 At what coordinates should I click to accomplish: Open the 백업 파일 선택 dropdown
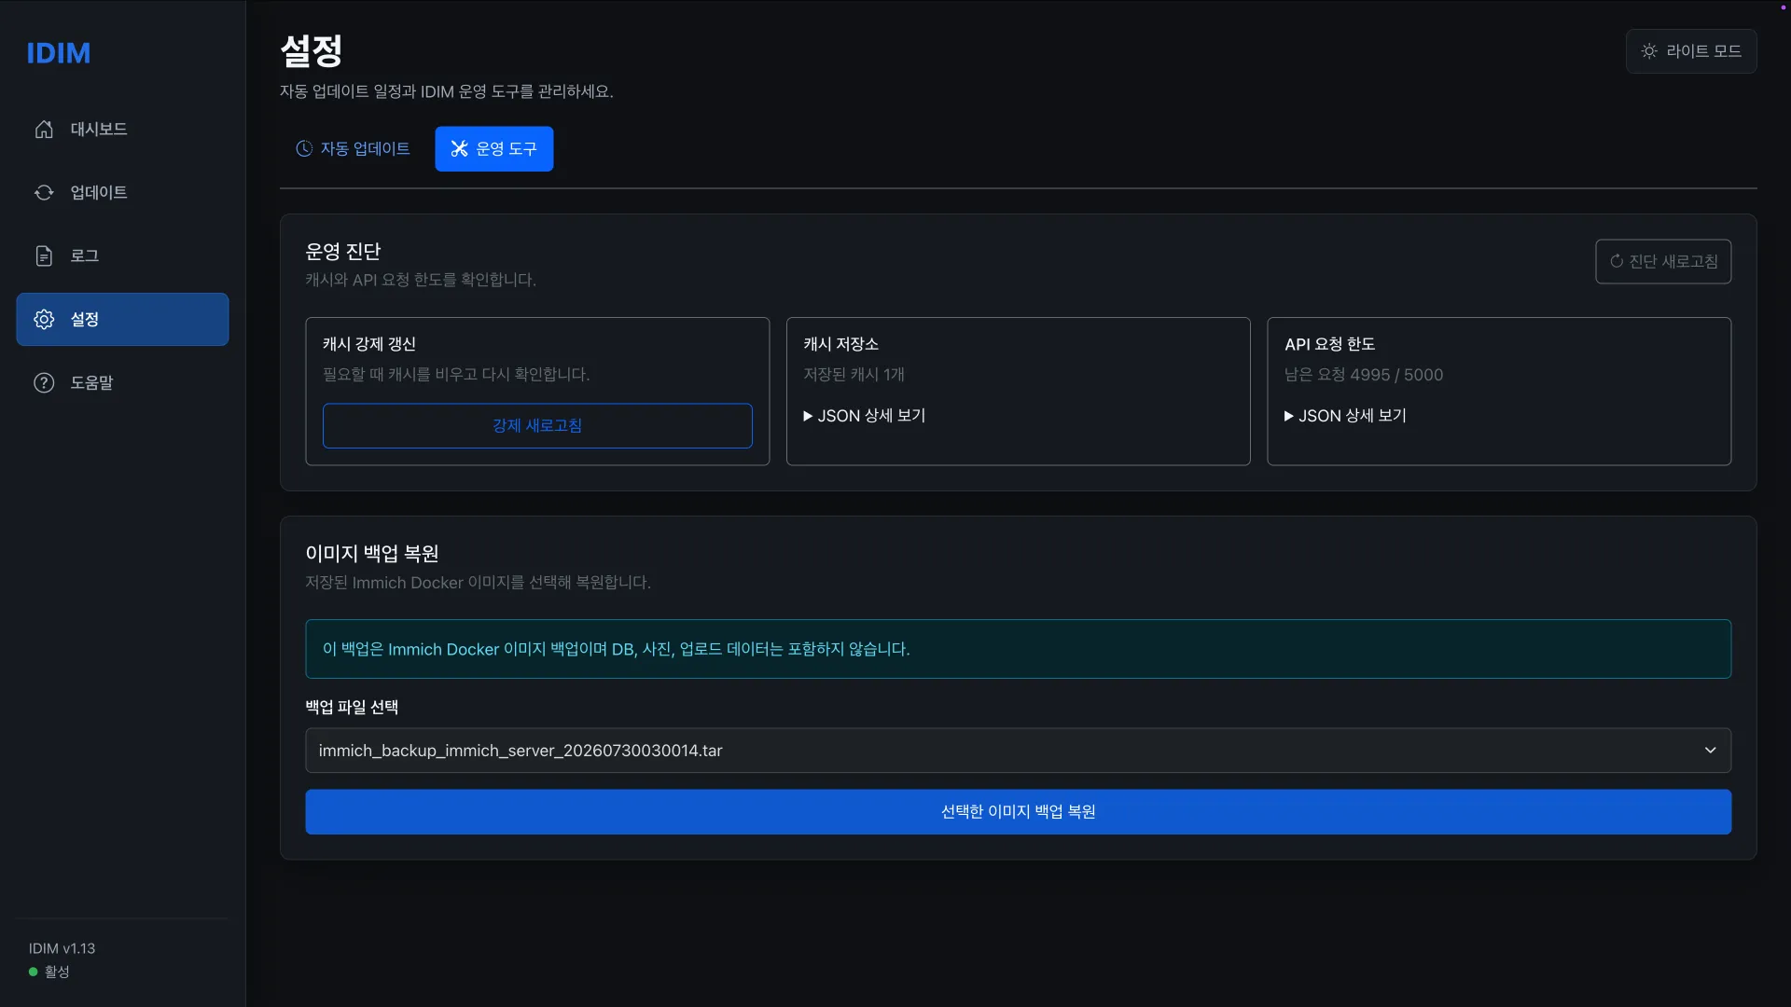pos(1018,751)
